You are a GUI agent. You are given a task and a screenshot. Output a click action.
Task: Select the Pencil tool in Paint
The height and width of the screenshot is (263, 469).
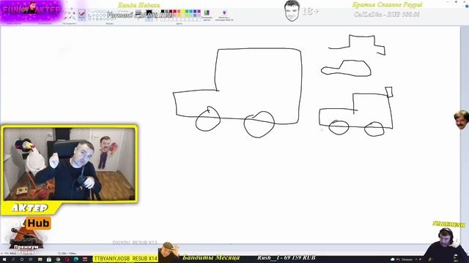[65, 13]
